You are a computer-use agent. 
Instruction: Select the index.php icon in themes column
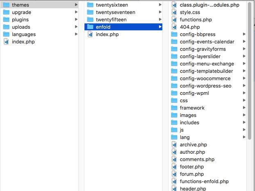(90, 34)
